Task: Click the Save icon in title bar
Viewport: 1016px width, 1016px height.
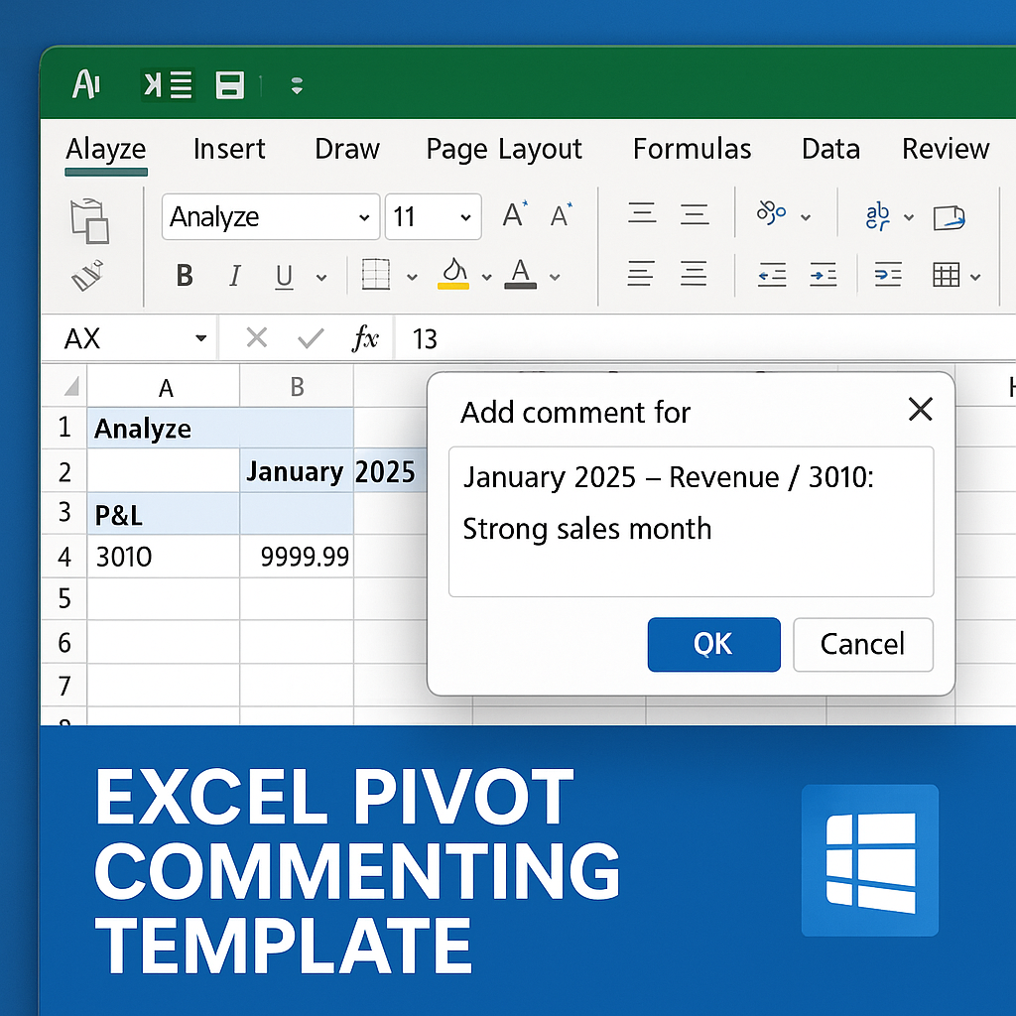Action: point(229,85)
